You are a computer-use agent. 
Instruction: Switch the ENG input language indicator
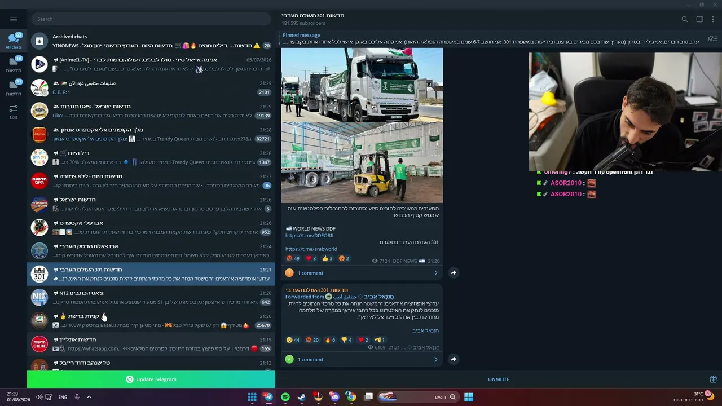pyautogui.click(x=63, y=397)
